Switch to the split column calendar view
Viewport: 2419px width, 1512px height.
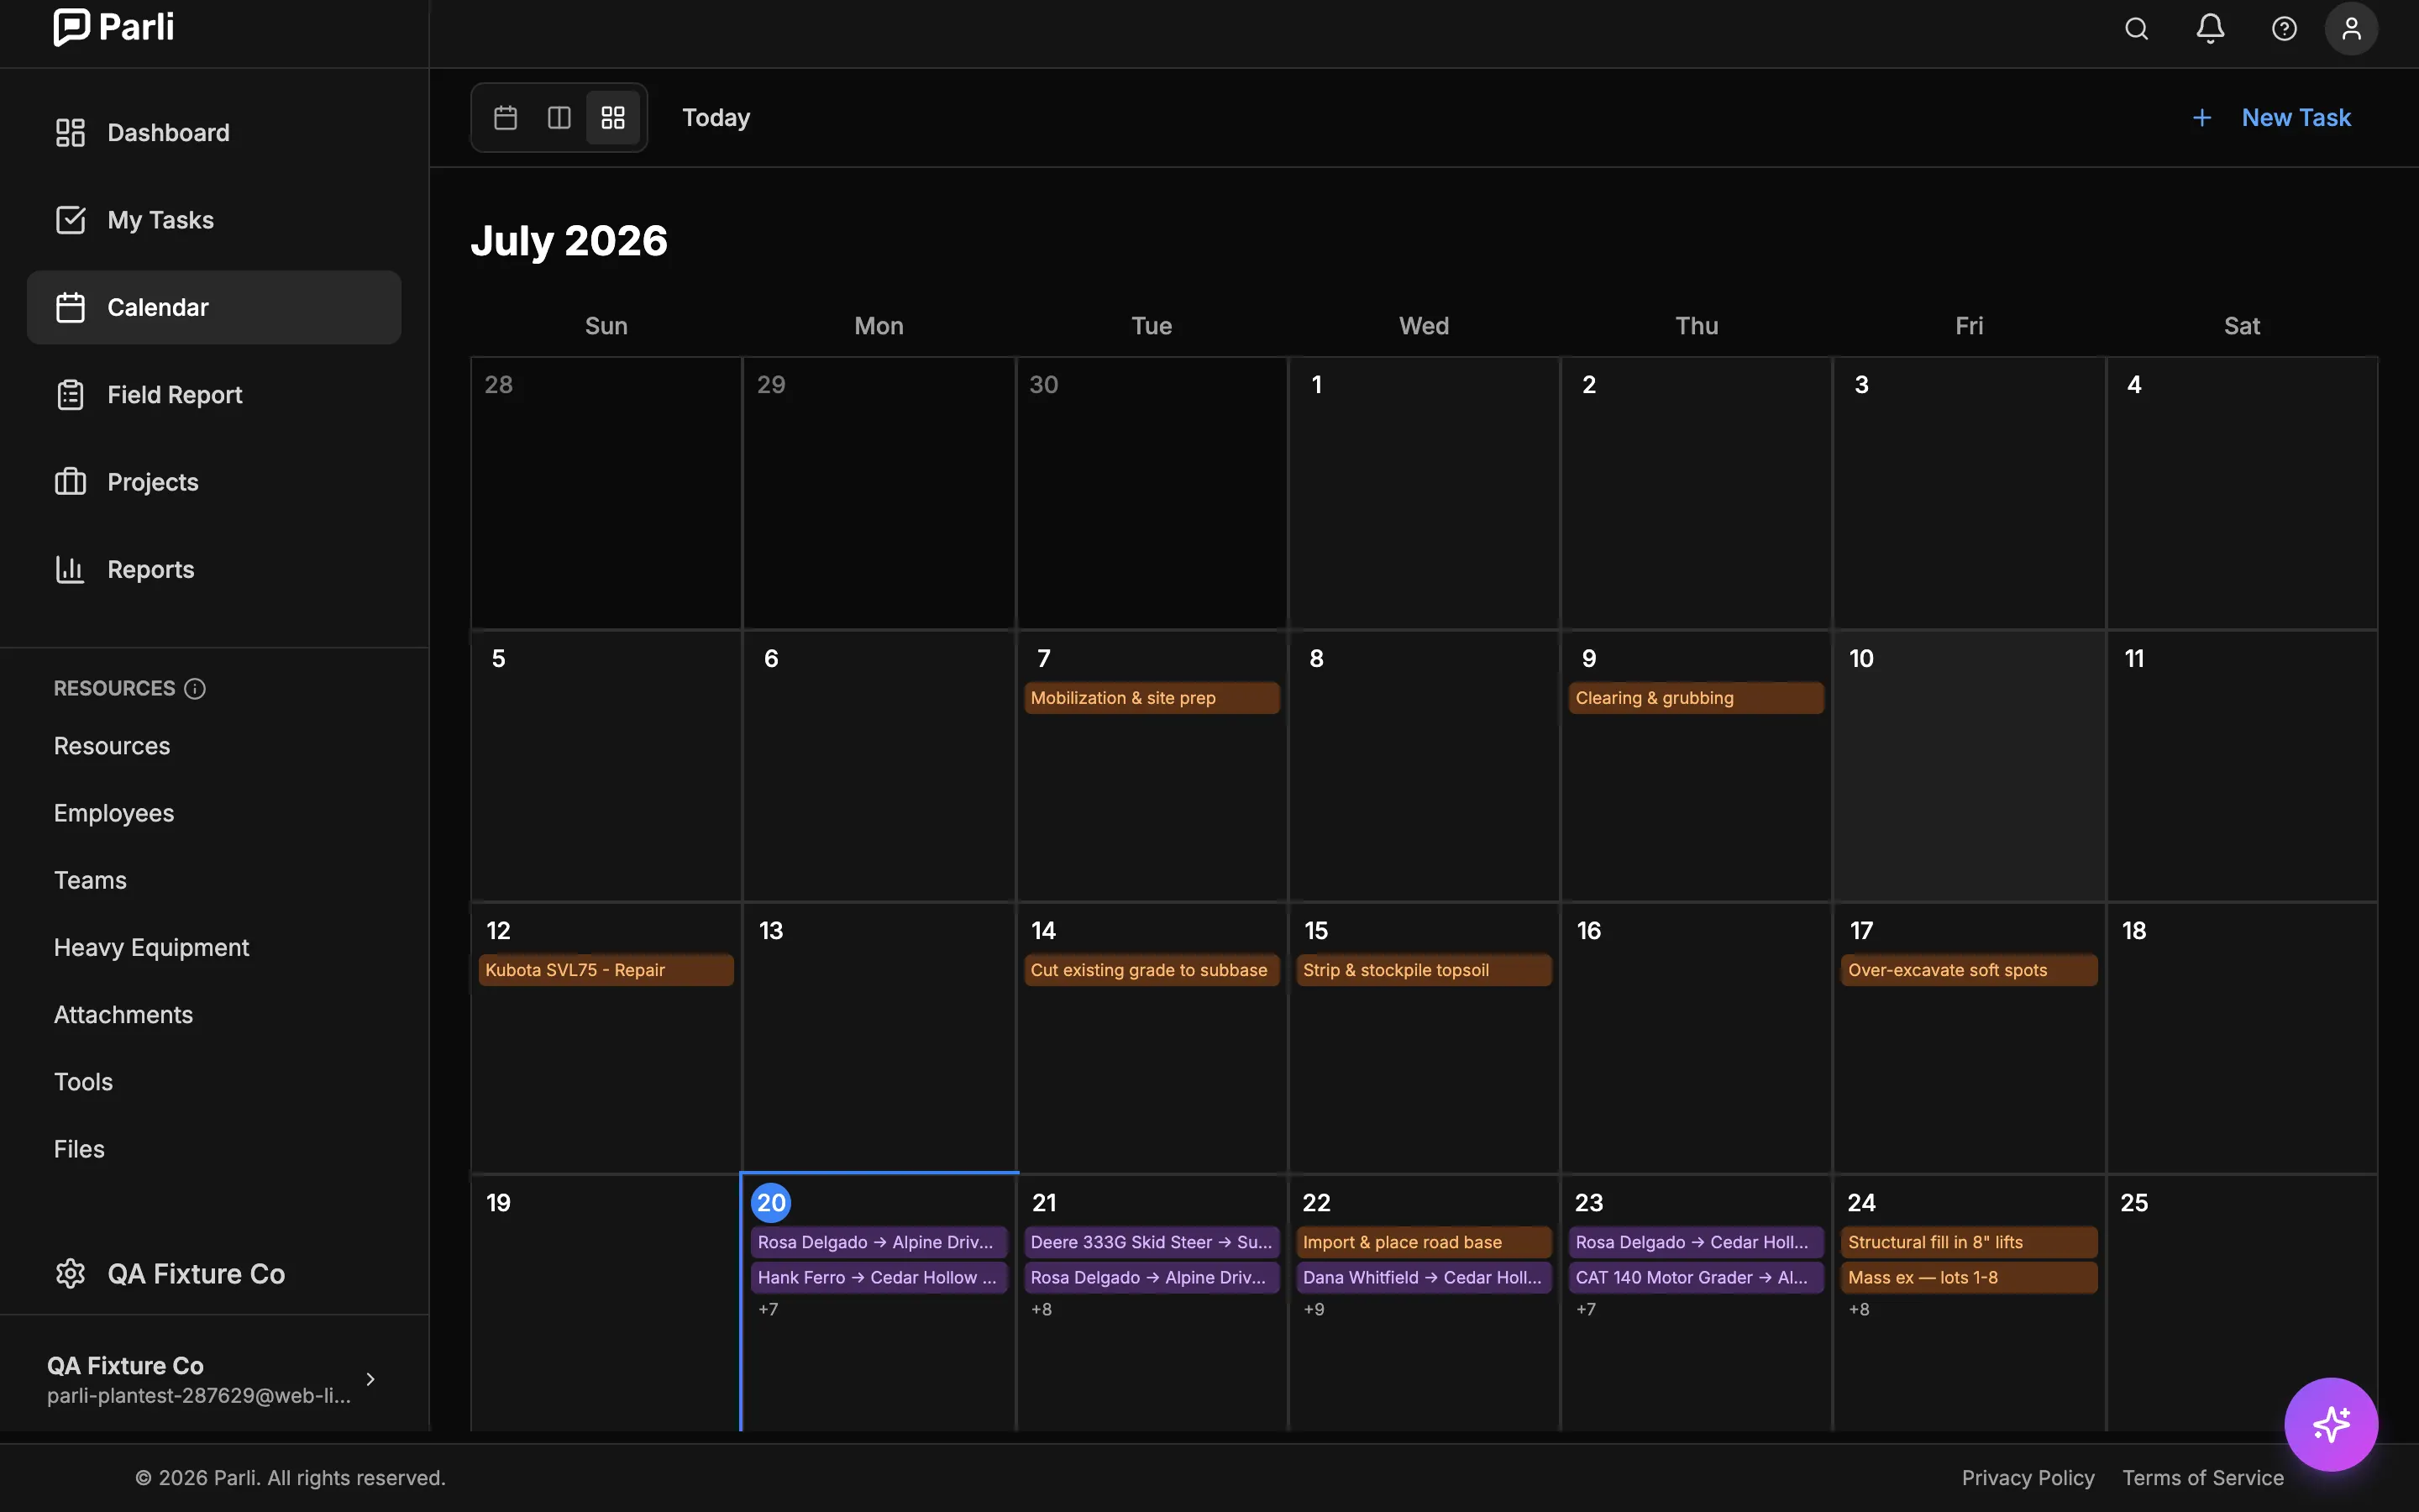tap(559, 118)
